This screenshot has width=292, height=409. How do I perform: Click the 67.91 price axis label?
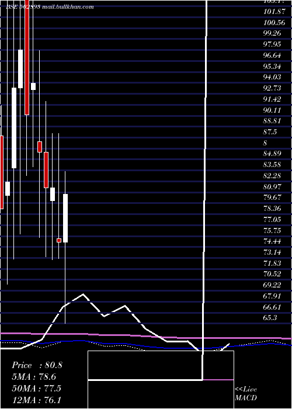[x=273, y=296]
